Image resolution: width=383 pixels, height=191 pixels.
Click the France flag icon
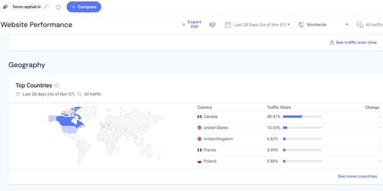(200, 150)
